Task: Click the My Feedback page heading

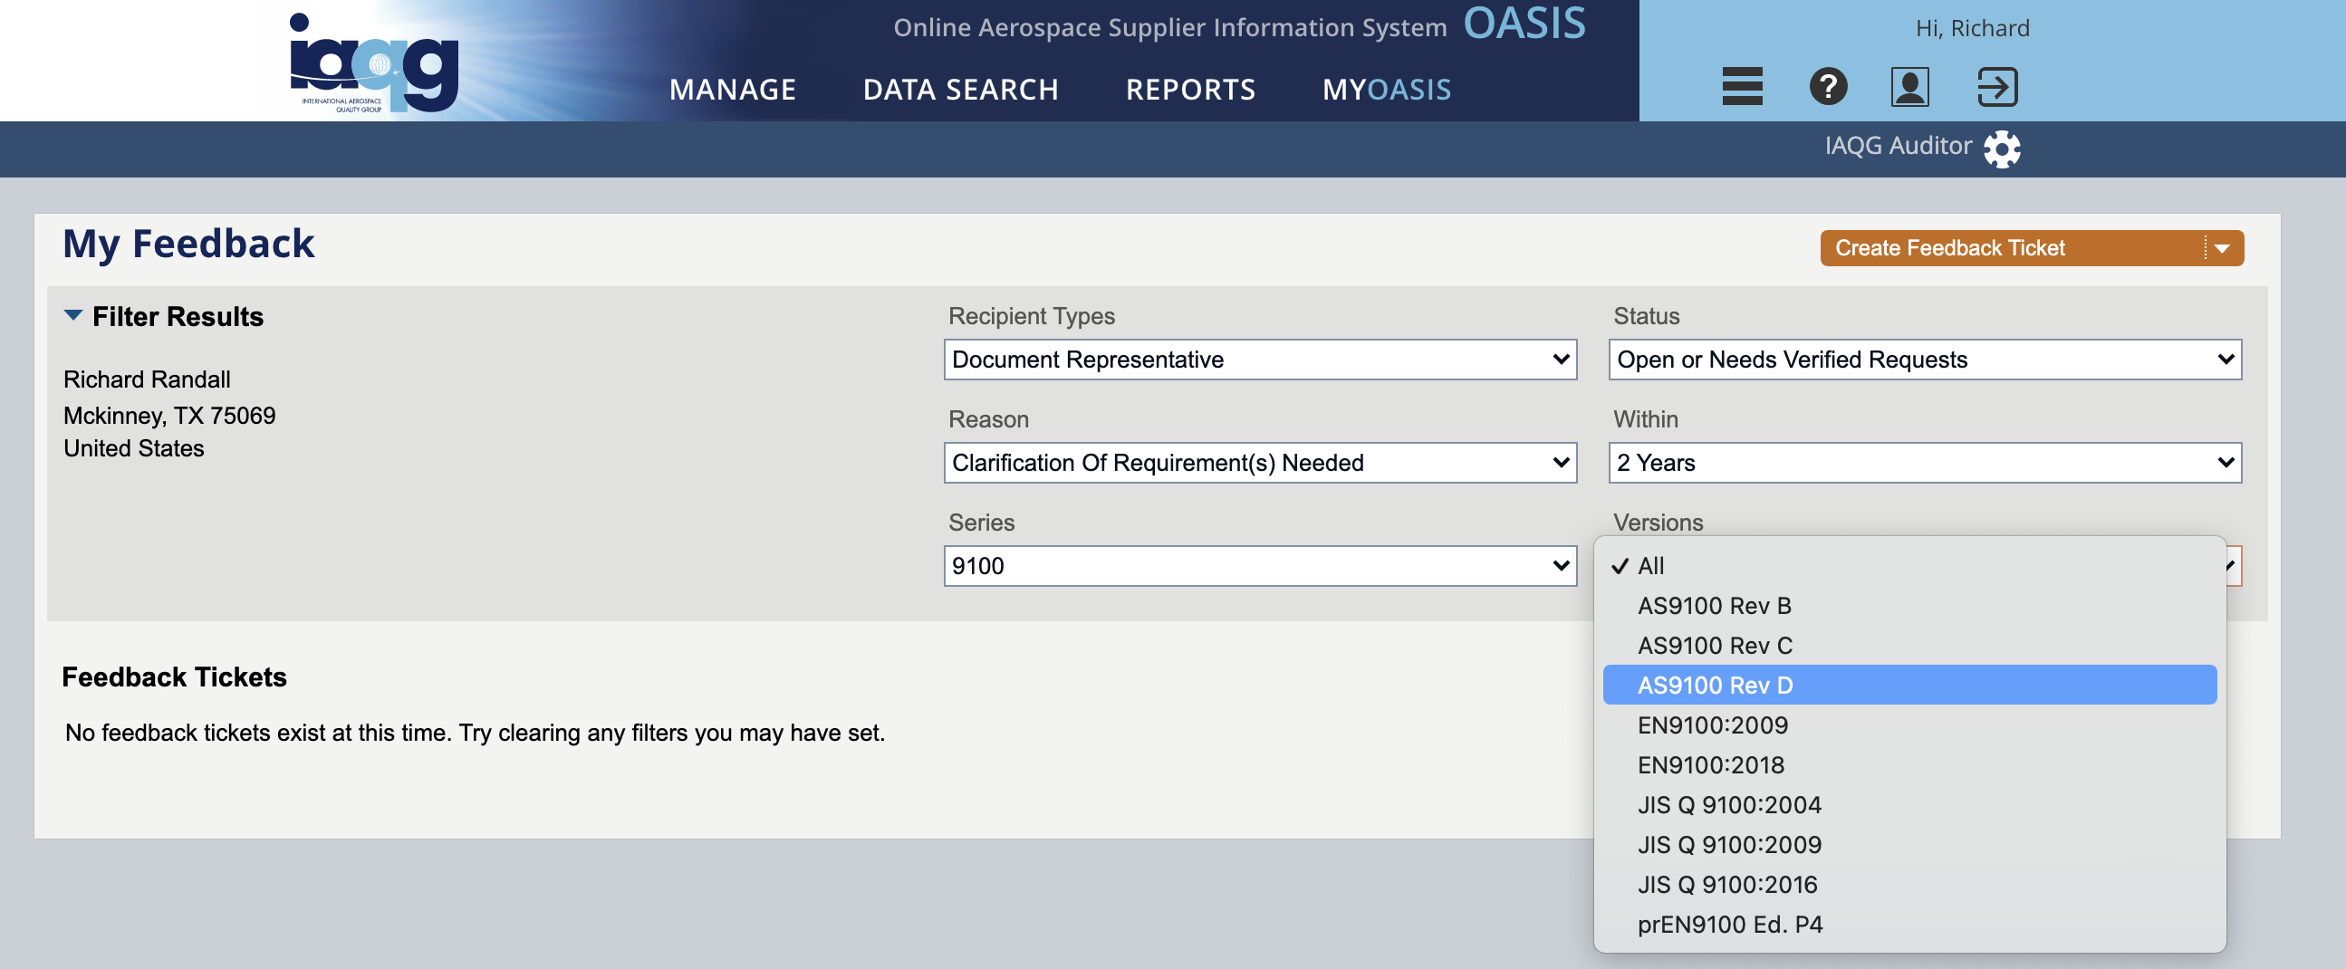Action: coord(188,245)
